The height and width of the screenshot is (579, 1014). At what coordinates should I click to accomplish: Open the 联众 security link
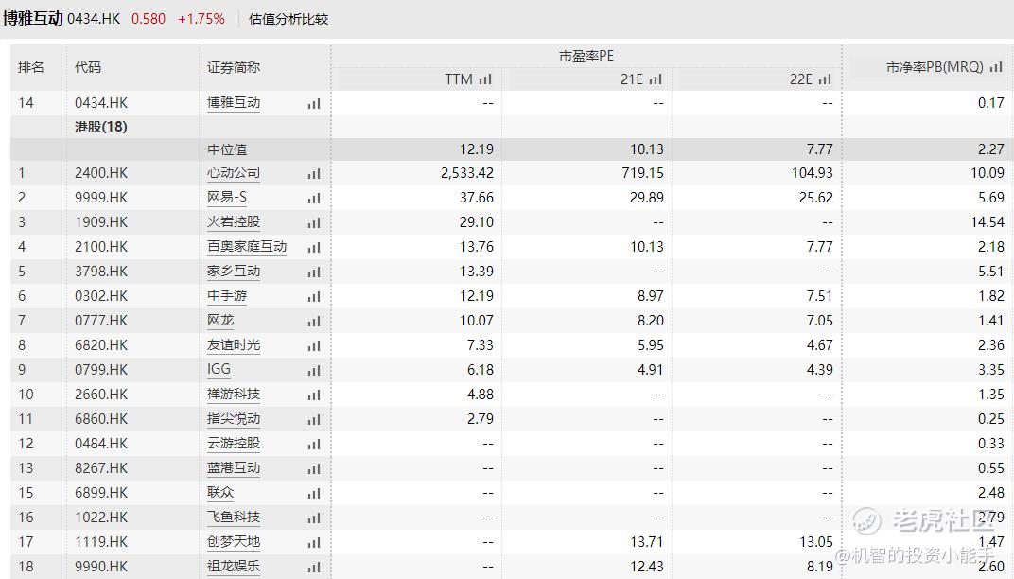220,492
